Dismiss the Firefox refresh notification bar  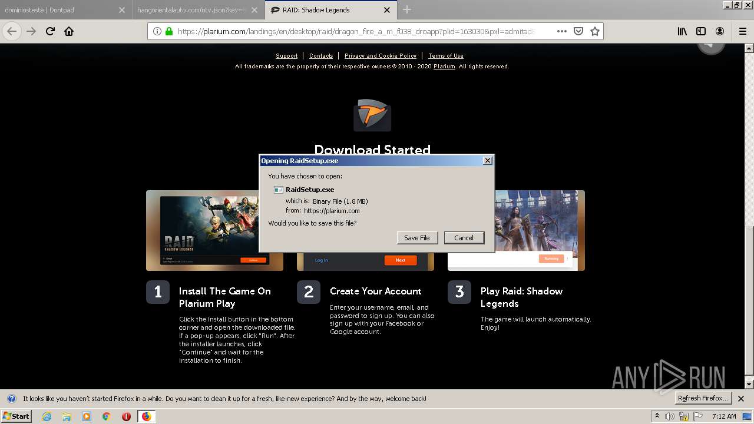(741, 399)
